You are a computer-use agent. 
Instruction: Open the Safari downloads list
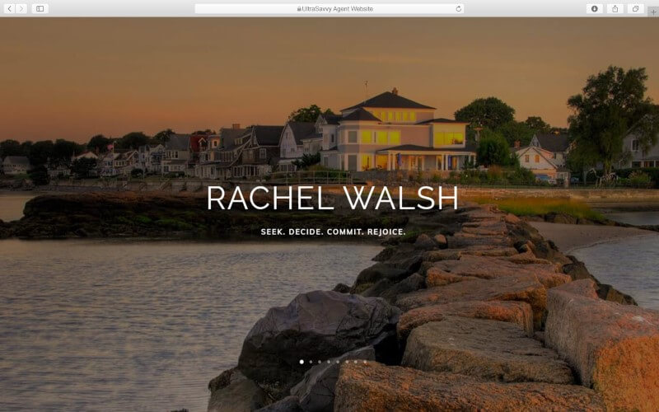tap(595, 8)
